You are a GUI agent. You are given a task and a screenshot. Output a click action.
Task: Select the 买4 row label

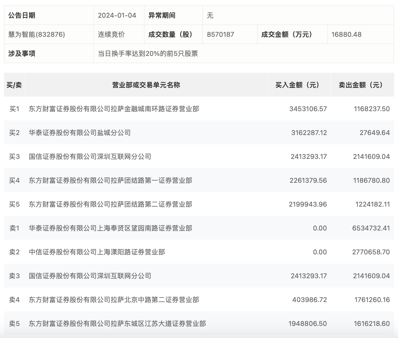point(14,180)
